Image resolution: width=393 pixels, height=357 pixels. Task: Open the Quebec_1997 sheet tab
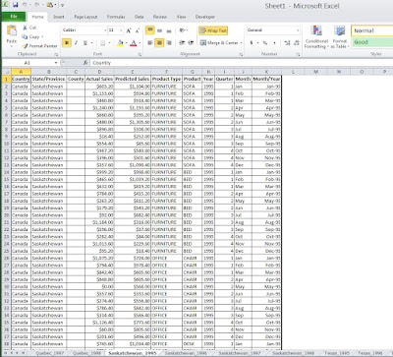(50, 353)
